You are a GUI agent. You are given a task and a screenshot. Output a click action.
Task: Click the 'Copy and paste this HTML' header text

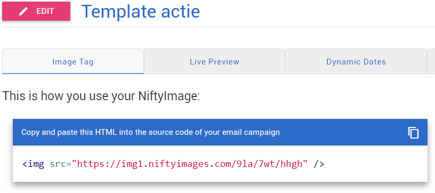150,132
